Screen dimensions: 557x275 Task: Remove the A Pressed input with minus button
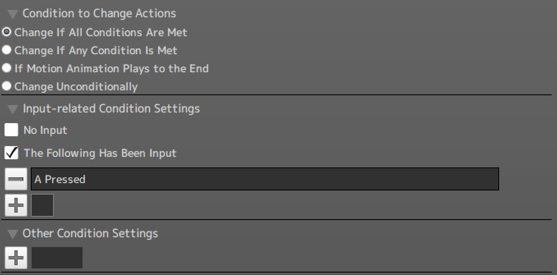16,179
